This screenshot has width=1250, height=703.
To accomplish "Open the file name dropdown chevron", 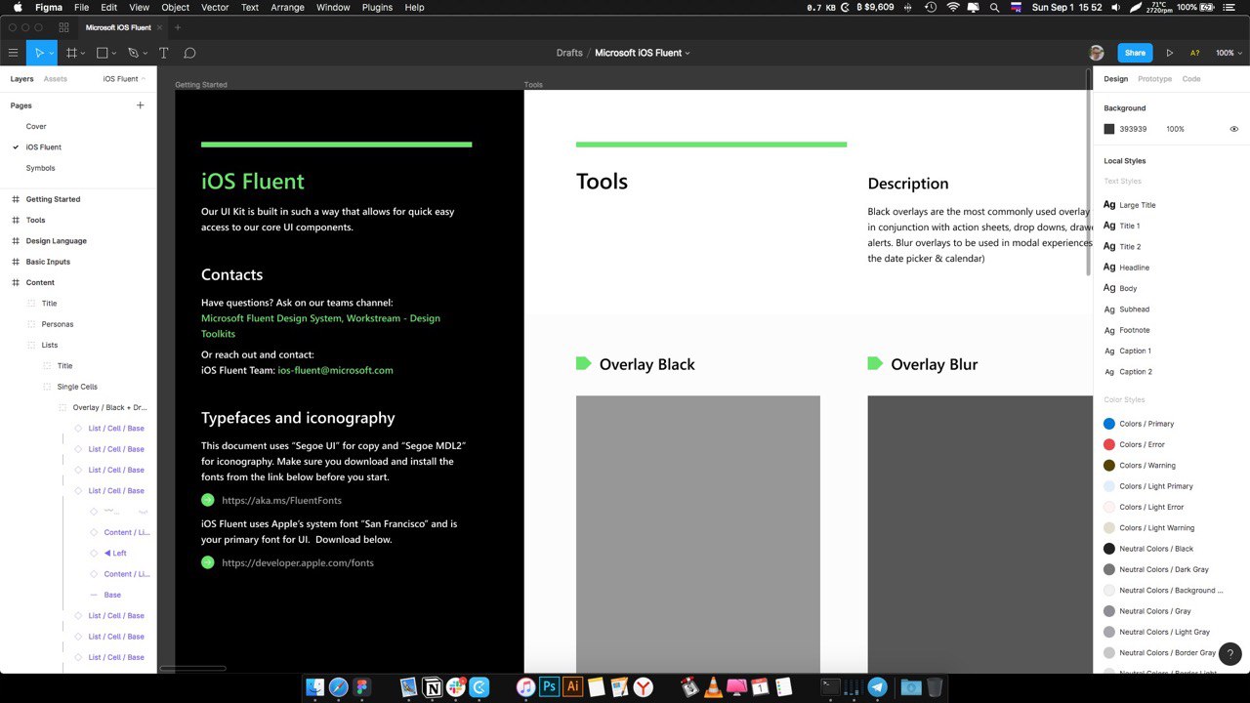I will (x=687, y=53).
